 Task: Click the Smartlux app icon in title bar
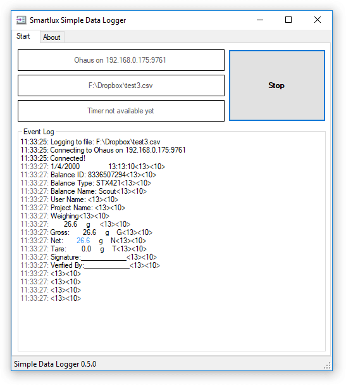tap(22, 20)
